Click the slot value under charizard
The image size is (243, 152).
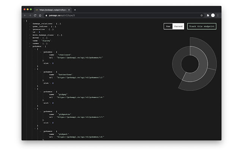53,63
